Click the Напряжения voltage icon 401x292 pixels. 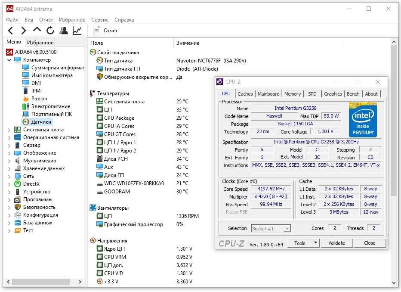pyautogui.click(x=93, y=241)
